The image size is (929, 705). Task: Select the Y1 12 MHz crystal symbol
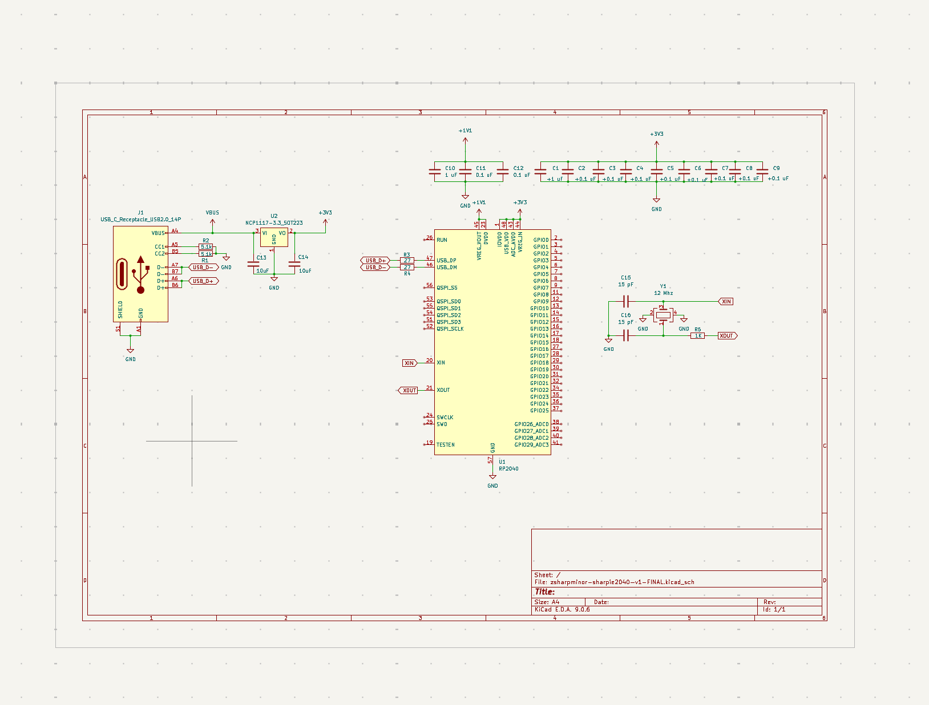click(663, 315)
